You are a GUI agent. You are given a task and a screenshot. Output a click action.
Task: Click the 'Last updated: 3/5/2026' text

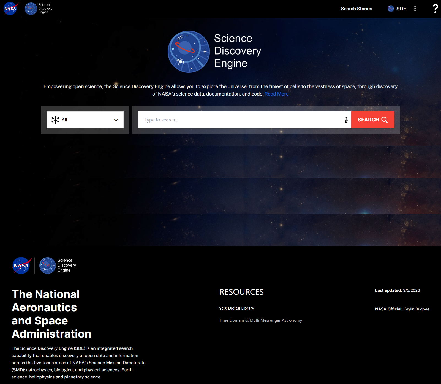click(x=398, y=290)
